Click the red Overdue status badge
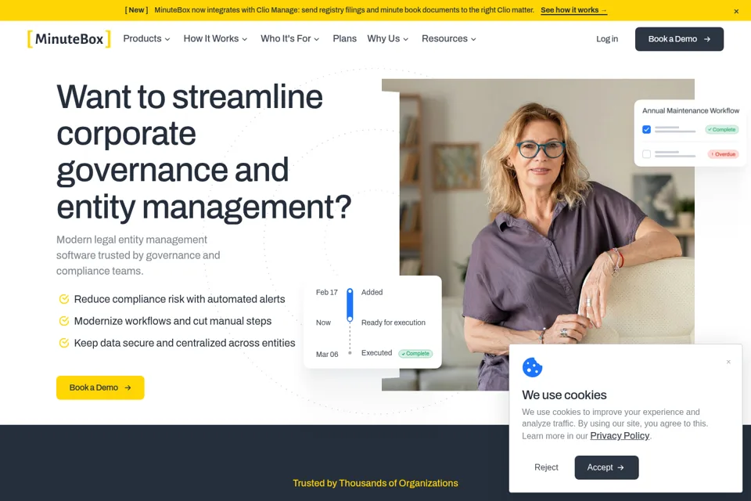 pos(723,154)
